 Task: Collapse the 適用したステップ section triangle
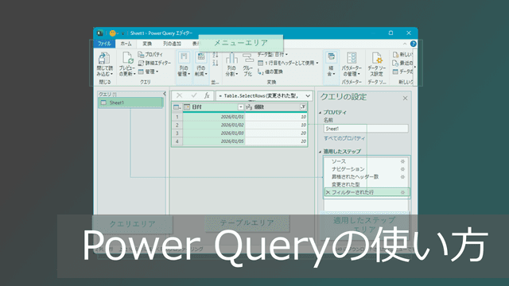(x=320, y=152)
